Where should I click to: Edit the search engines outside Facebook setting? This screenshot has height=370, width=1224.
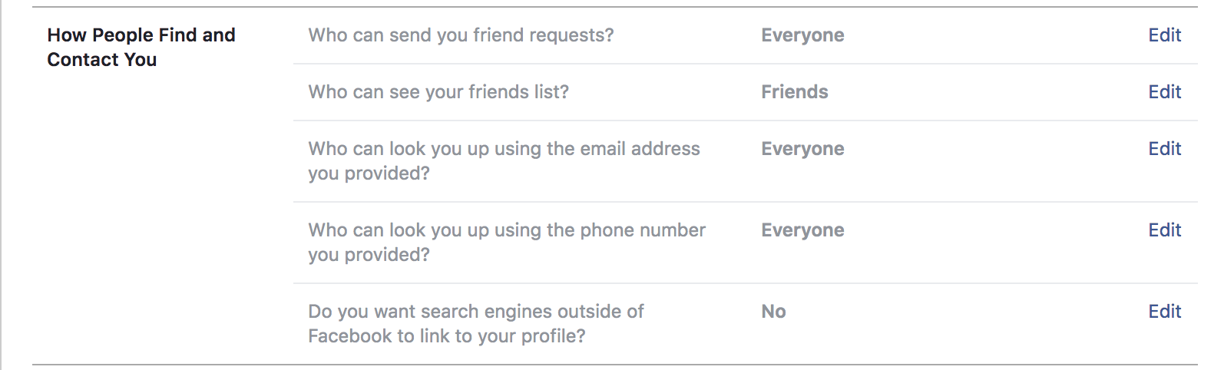[x=1164, y=312]
